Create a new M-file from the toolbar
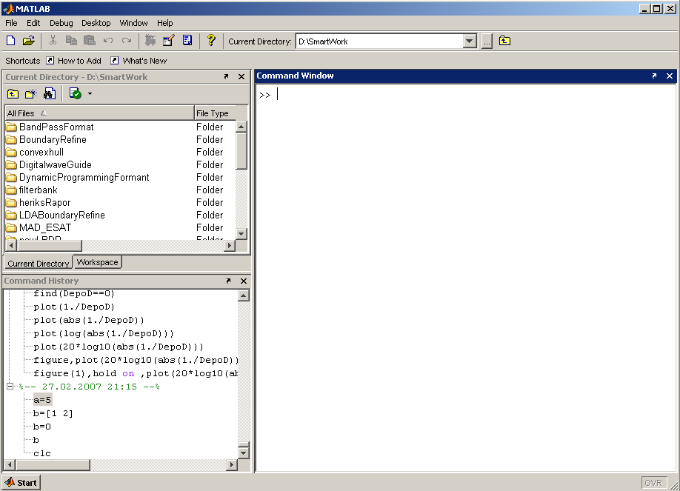The image size is (680, 491). point(11,41)
